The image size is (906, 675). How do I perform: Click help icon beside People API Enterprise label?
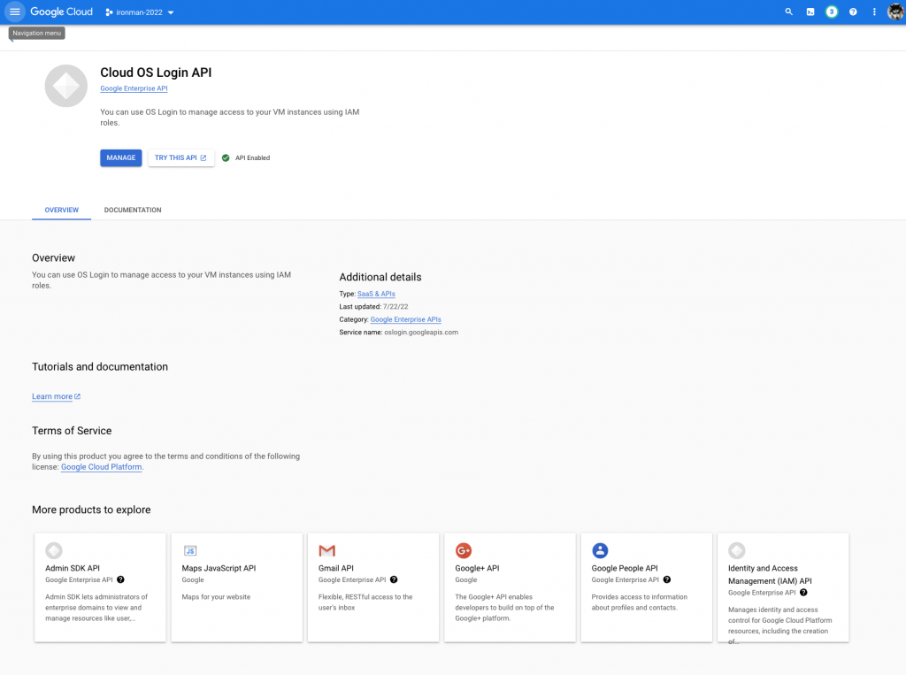point(667,579)
